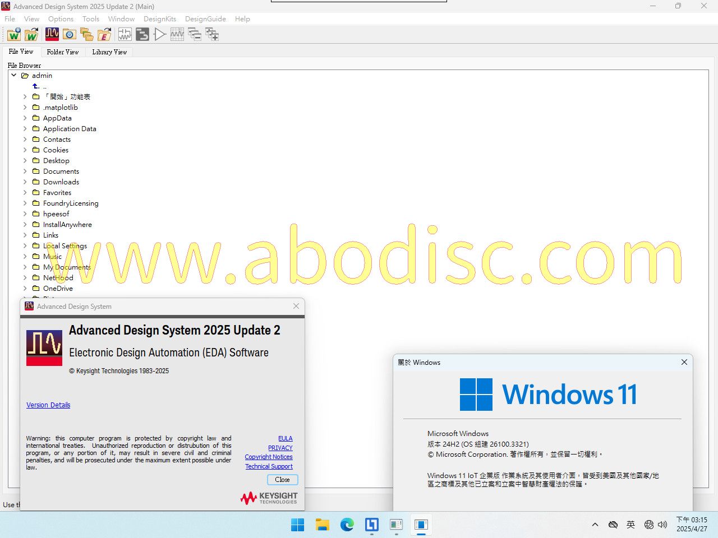Image resolution: width=718 pixels, height=538 pixels.
Task: Click the folder icon with power symbol
Action: click(x=70, y=35)
